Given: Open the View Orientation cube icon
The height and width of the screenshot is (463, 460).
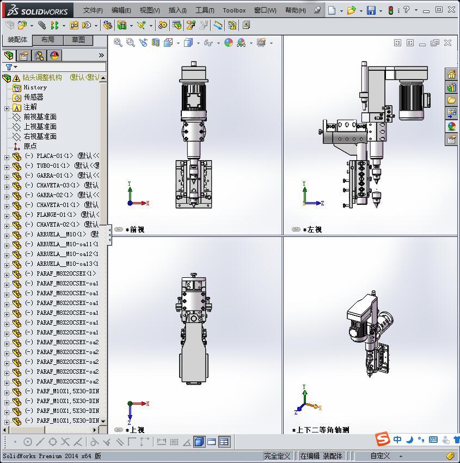Looking at the screenshot, I should pos(168,43).
